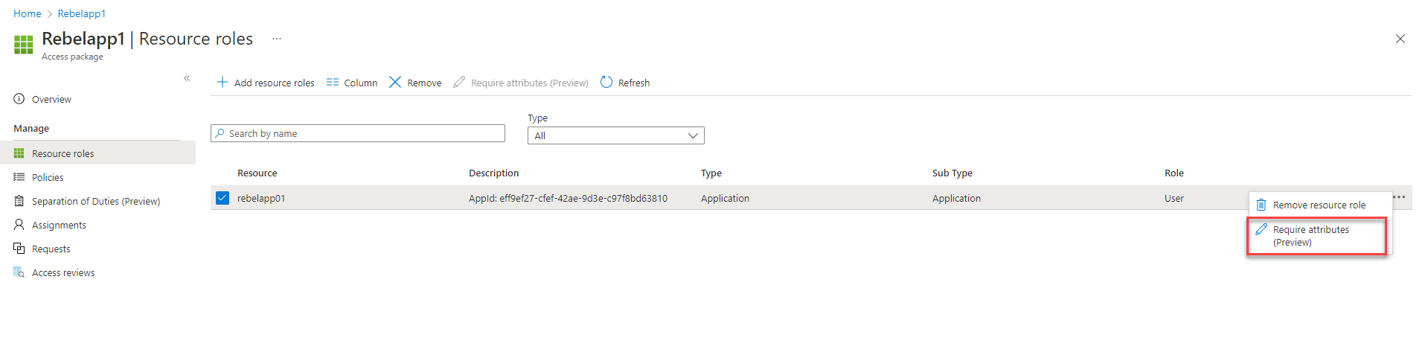Collapse the left navigation pane
The height and width of the screenshot is (358, 1425).
coord(187,78)
